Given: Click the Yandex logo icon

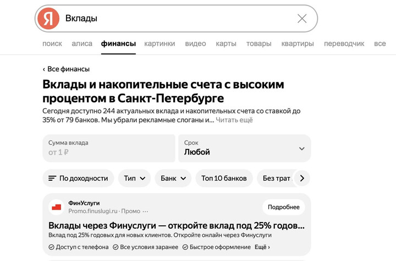Looking at the screenshot, I should (48, 19).
